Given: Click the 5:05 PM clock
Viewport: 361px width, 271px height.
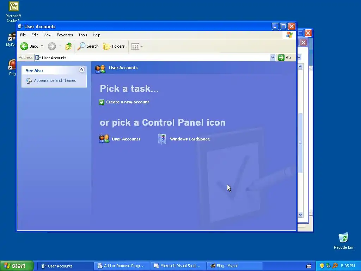Looking at the screenshot, I should [348, 266].
